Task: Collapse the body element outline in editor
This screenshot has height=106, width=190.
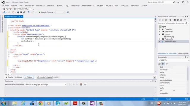Action: coord(9,52)
